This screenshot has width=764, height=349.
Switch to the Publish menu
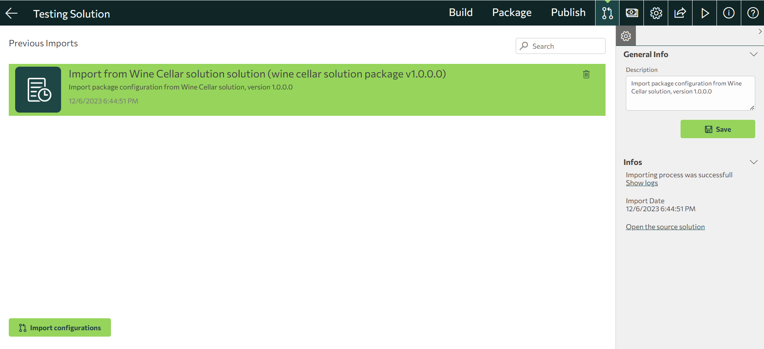point(568,13)
